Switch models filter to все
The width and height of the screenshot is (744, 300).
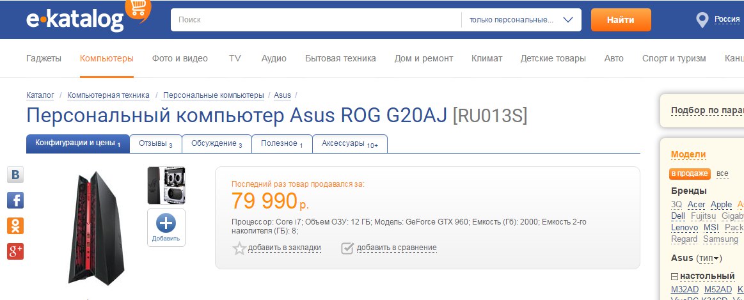click(x=722, y=173)
